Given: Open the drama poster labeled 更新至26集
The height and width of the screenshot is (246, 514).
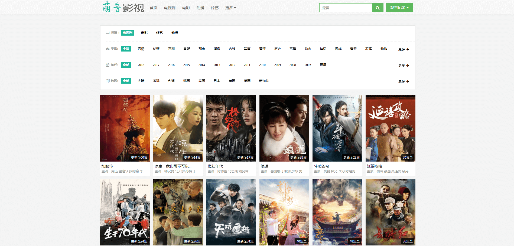Looking at the screenshot, I should (x=178, y=212).
